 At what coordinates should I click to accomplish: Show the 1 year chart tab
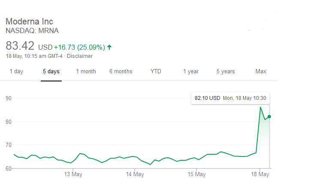191,72
